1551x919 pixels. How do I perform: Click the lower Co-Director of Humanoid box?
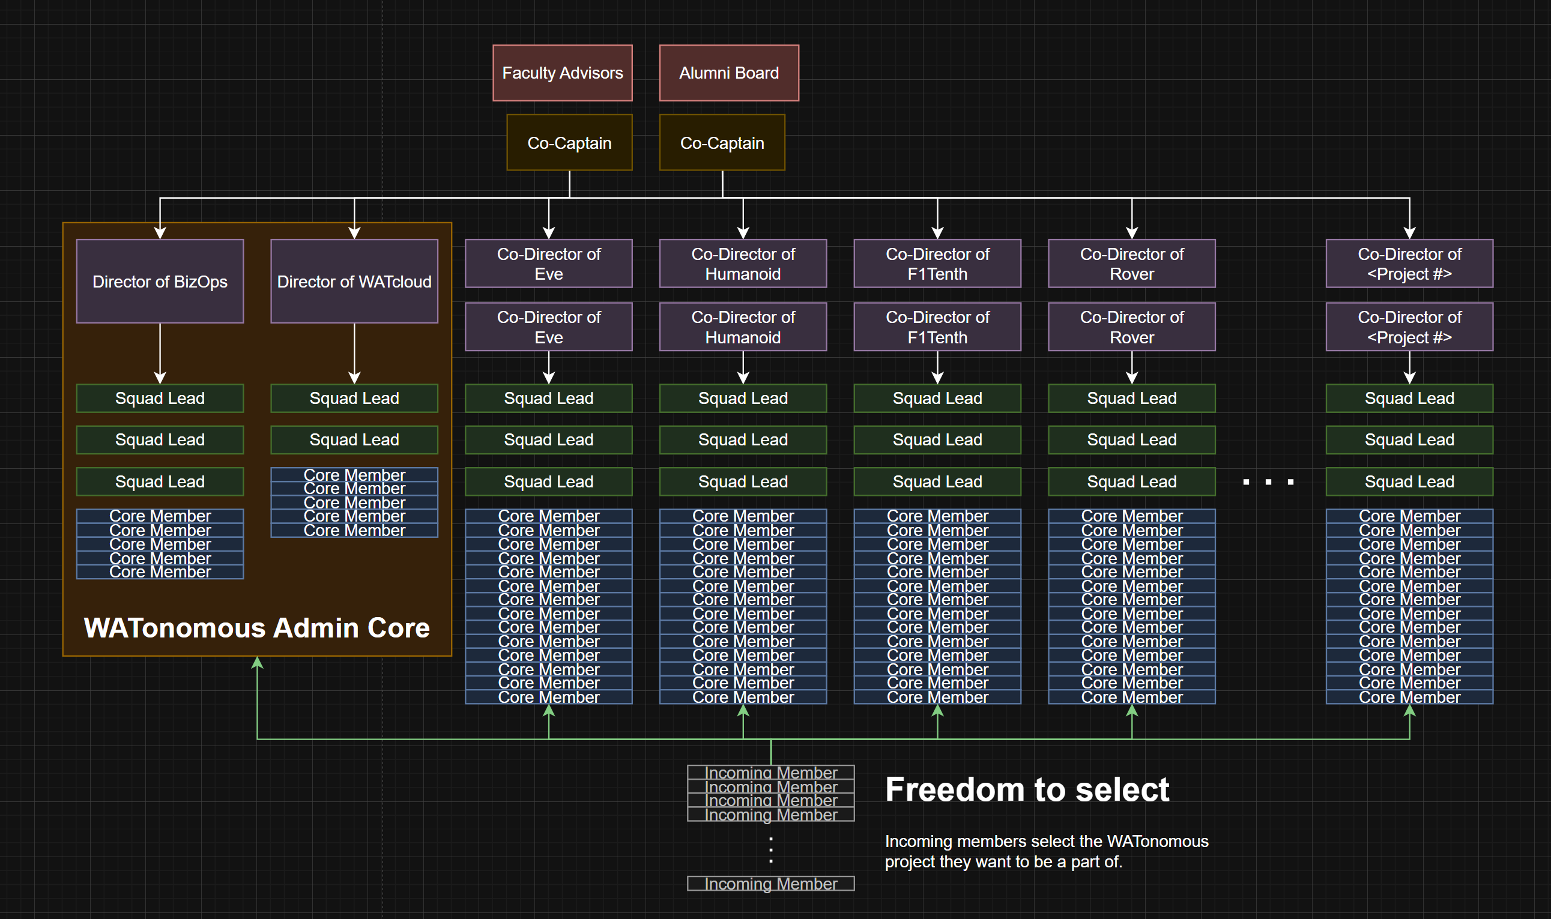(743, 327)
